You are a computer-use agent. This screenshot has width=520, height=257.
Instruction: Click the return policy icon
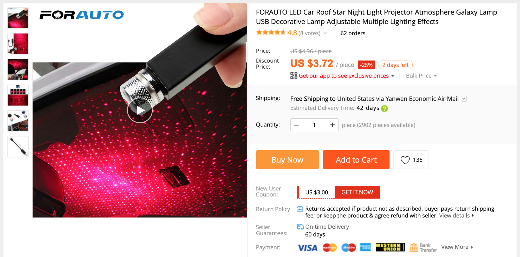[300, 209]
